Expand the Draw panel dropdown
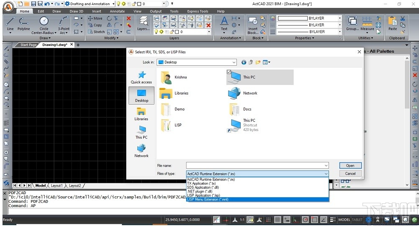 click(x=45, y=38)
